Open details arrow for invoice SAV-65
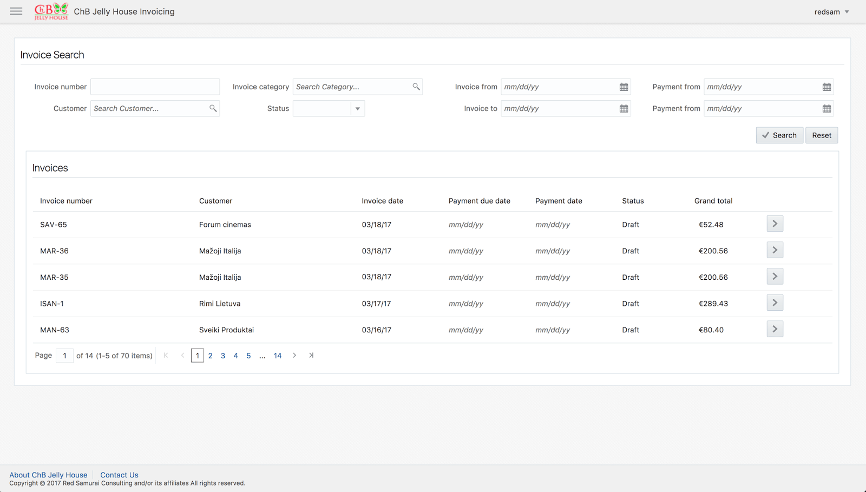866x492 pixels. point(775,224)
